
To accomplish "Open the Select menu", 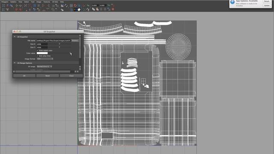I will pos(27,2).
